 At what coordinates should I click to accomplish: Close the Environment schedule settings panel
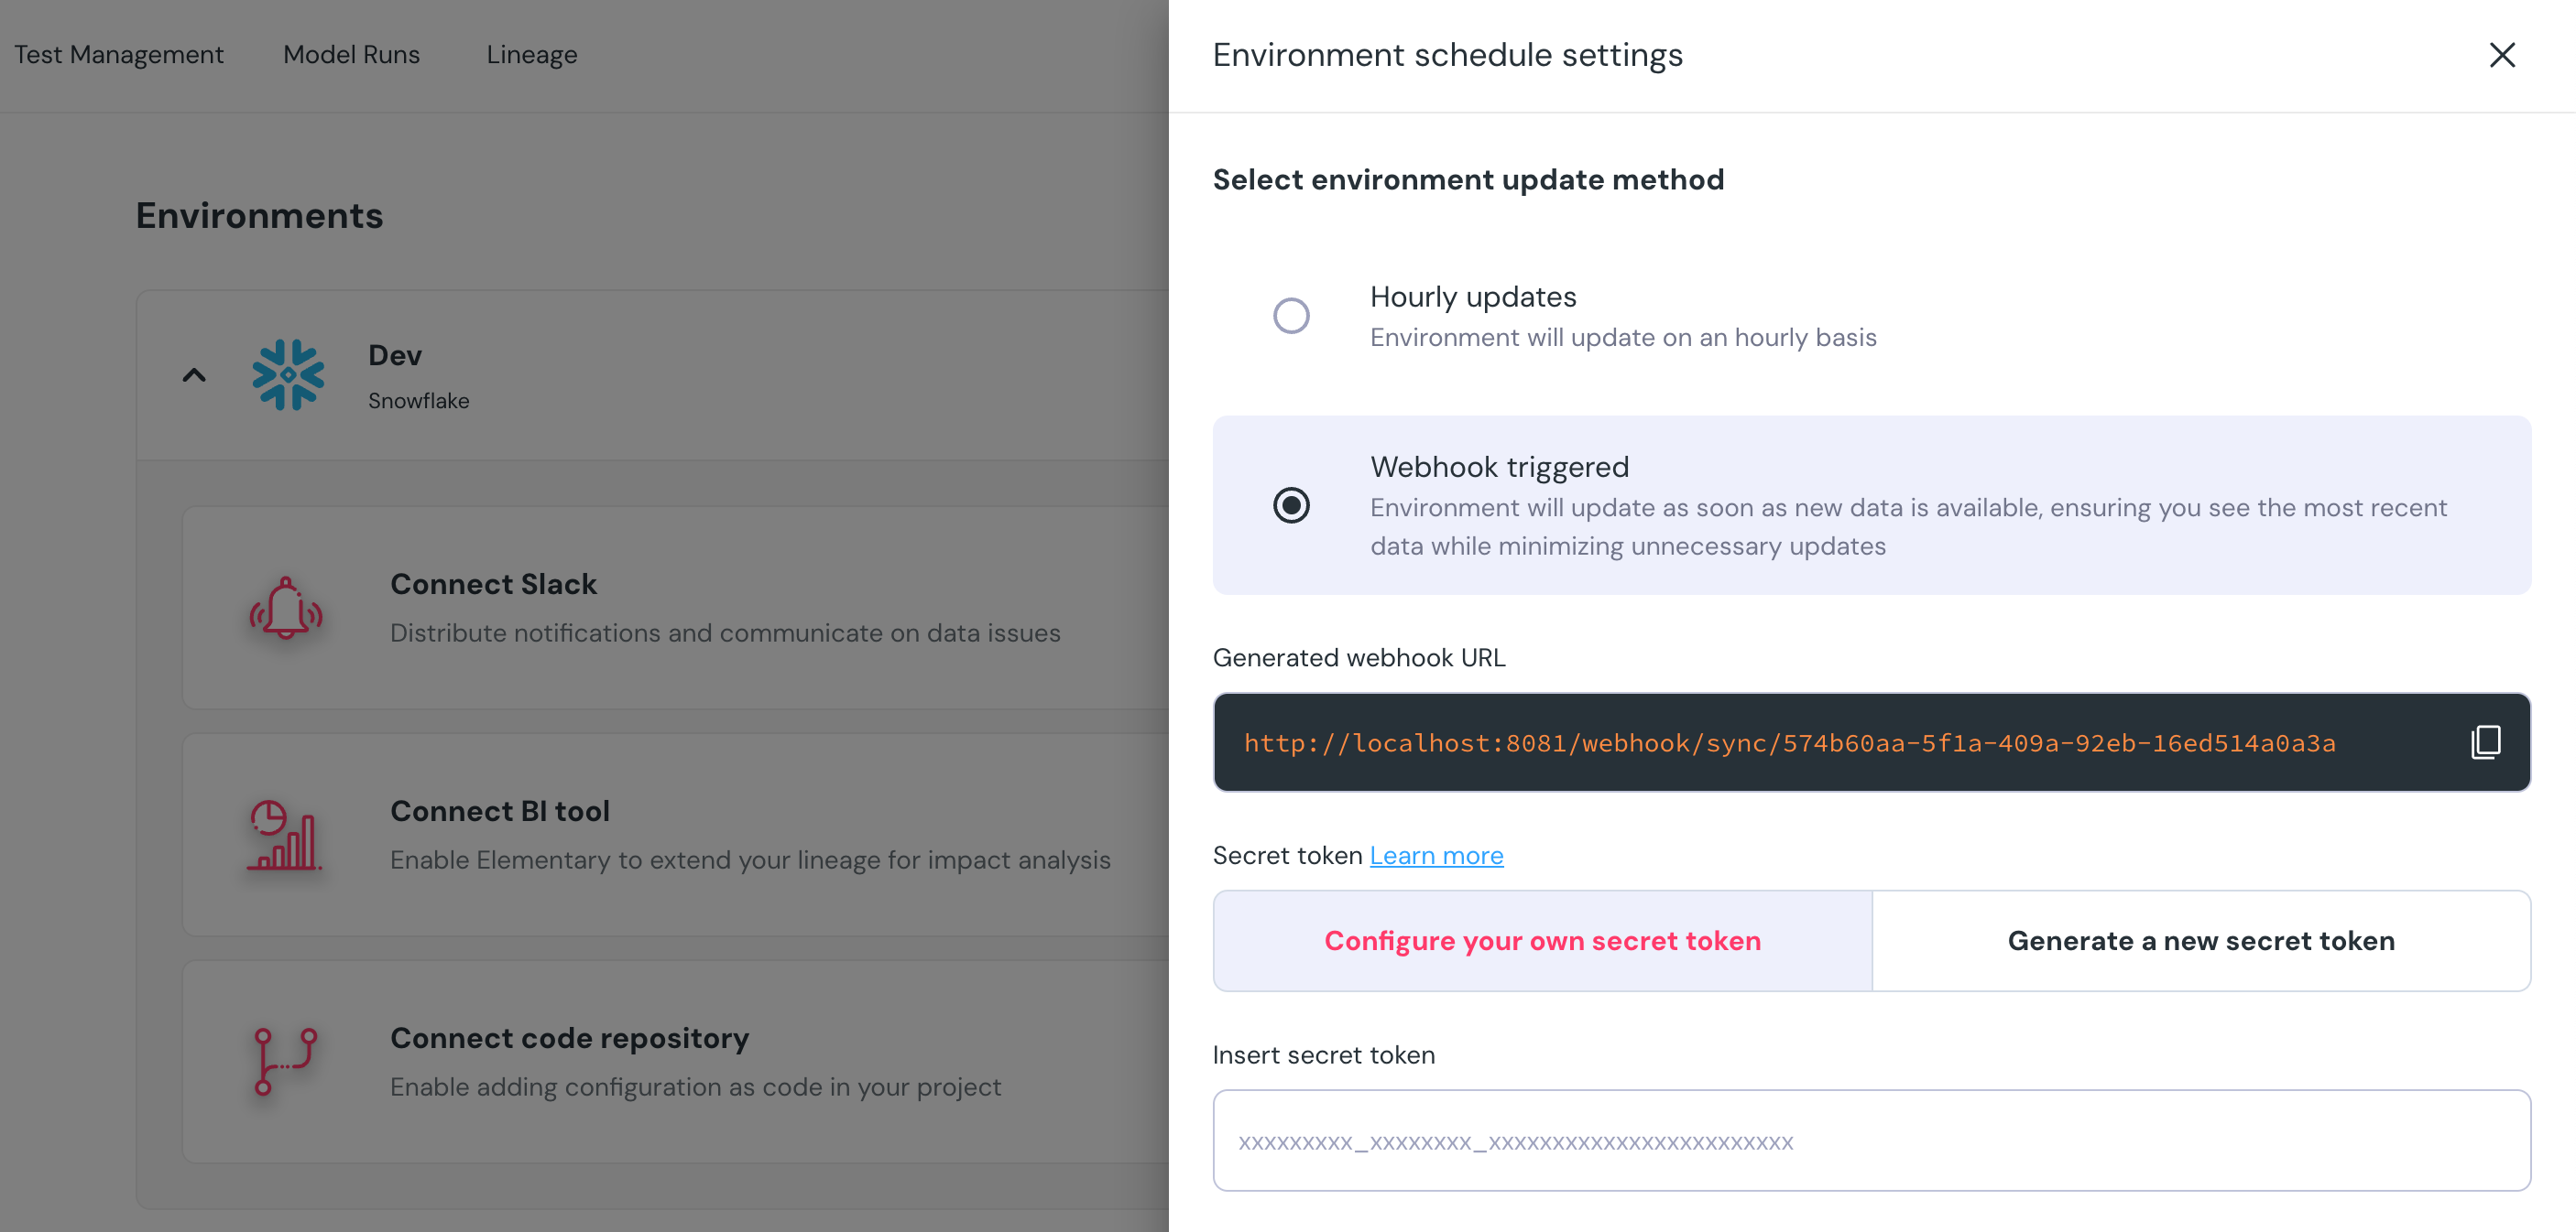click(x=2501, y=55)
